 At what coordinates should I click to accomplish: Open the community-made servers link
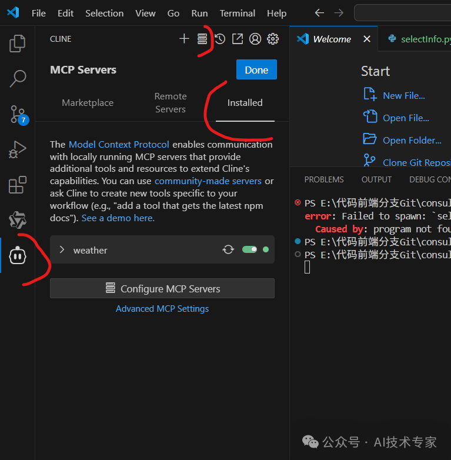tap(208, 181)
